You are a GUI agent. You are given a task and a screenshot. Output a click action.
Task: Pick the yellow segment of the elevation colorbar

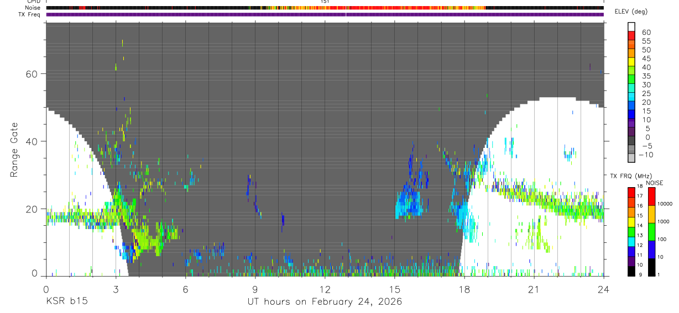point(631,62)
